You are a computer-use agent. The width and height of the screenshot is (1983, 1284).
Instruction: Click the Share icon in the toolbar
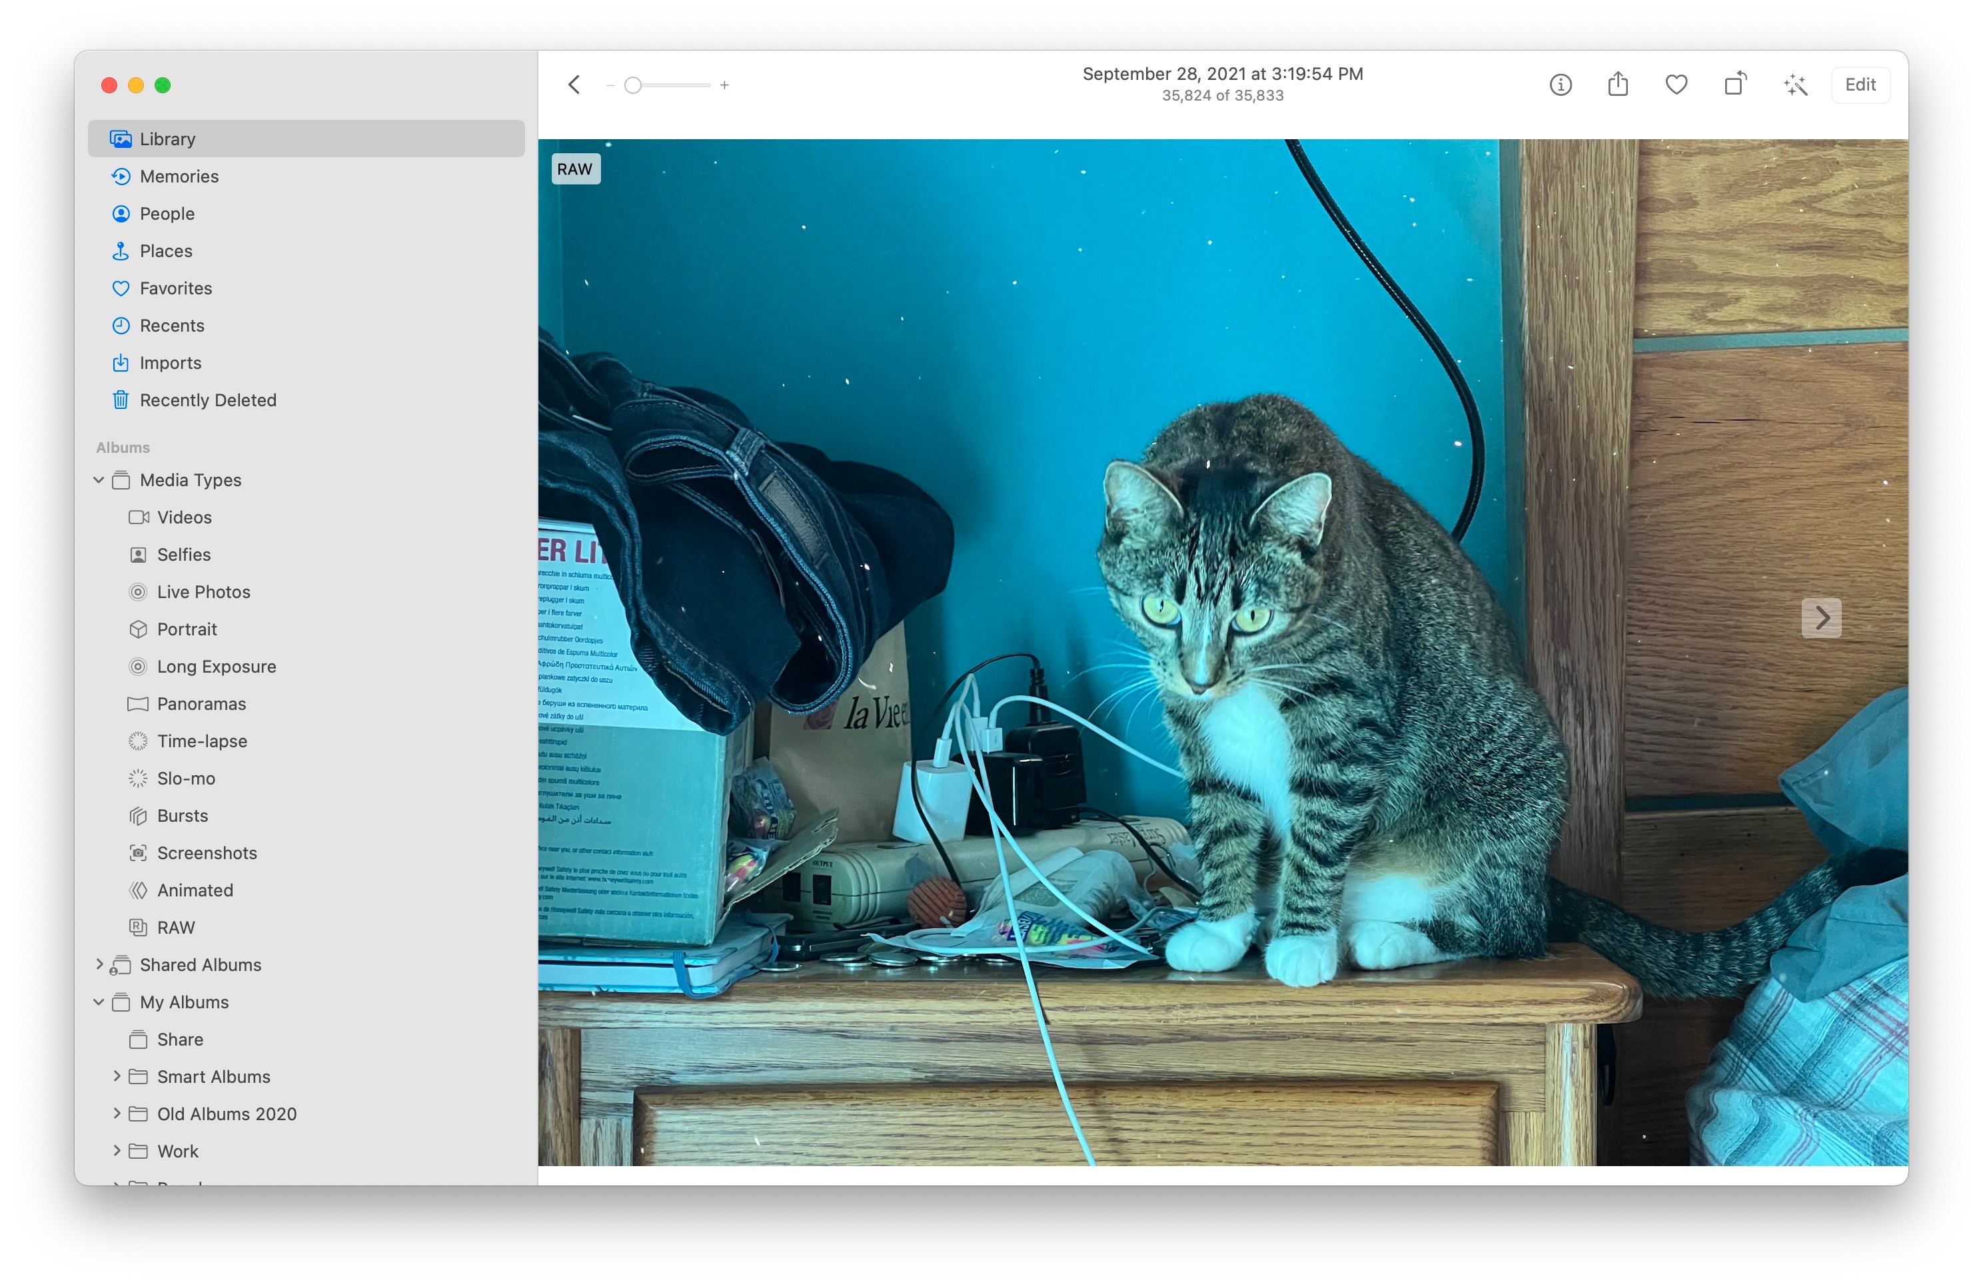click(x=1617, y=84)
